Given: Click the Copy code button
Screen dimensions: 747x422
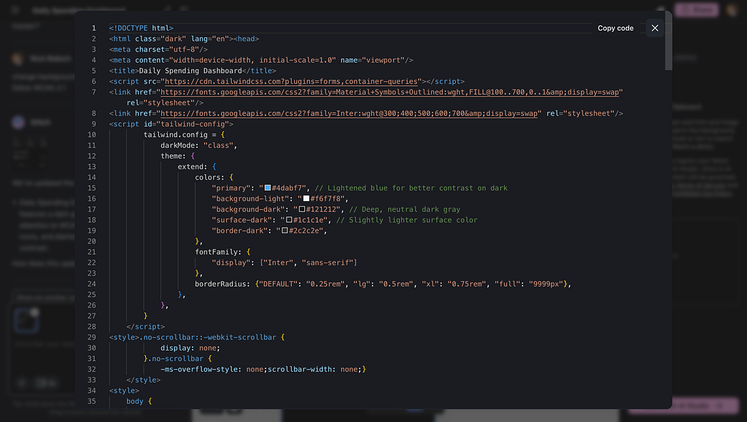Looking at the screenshot, I should click(615, 28).
